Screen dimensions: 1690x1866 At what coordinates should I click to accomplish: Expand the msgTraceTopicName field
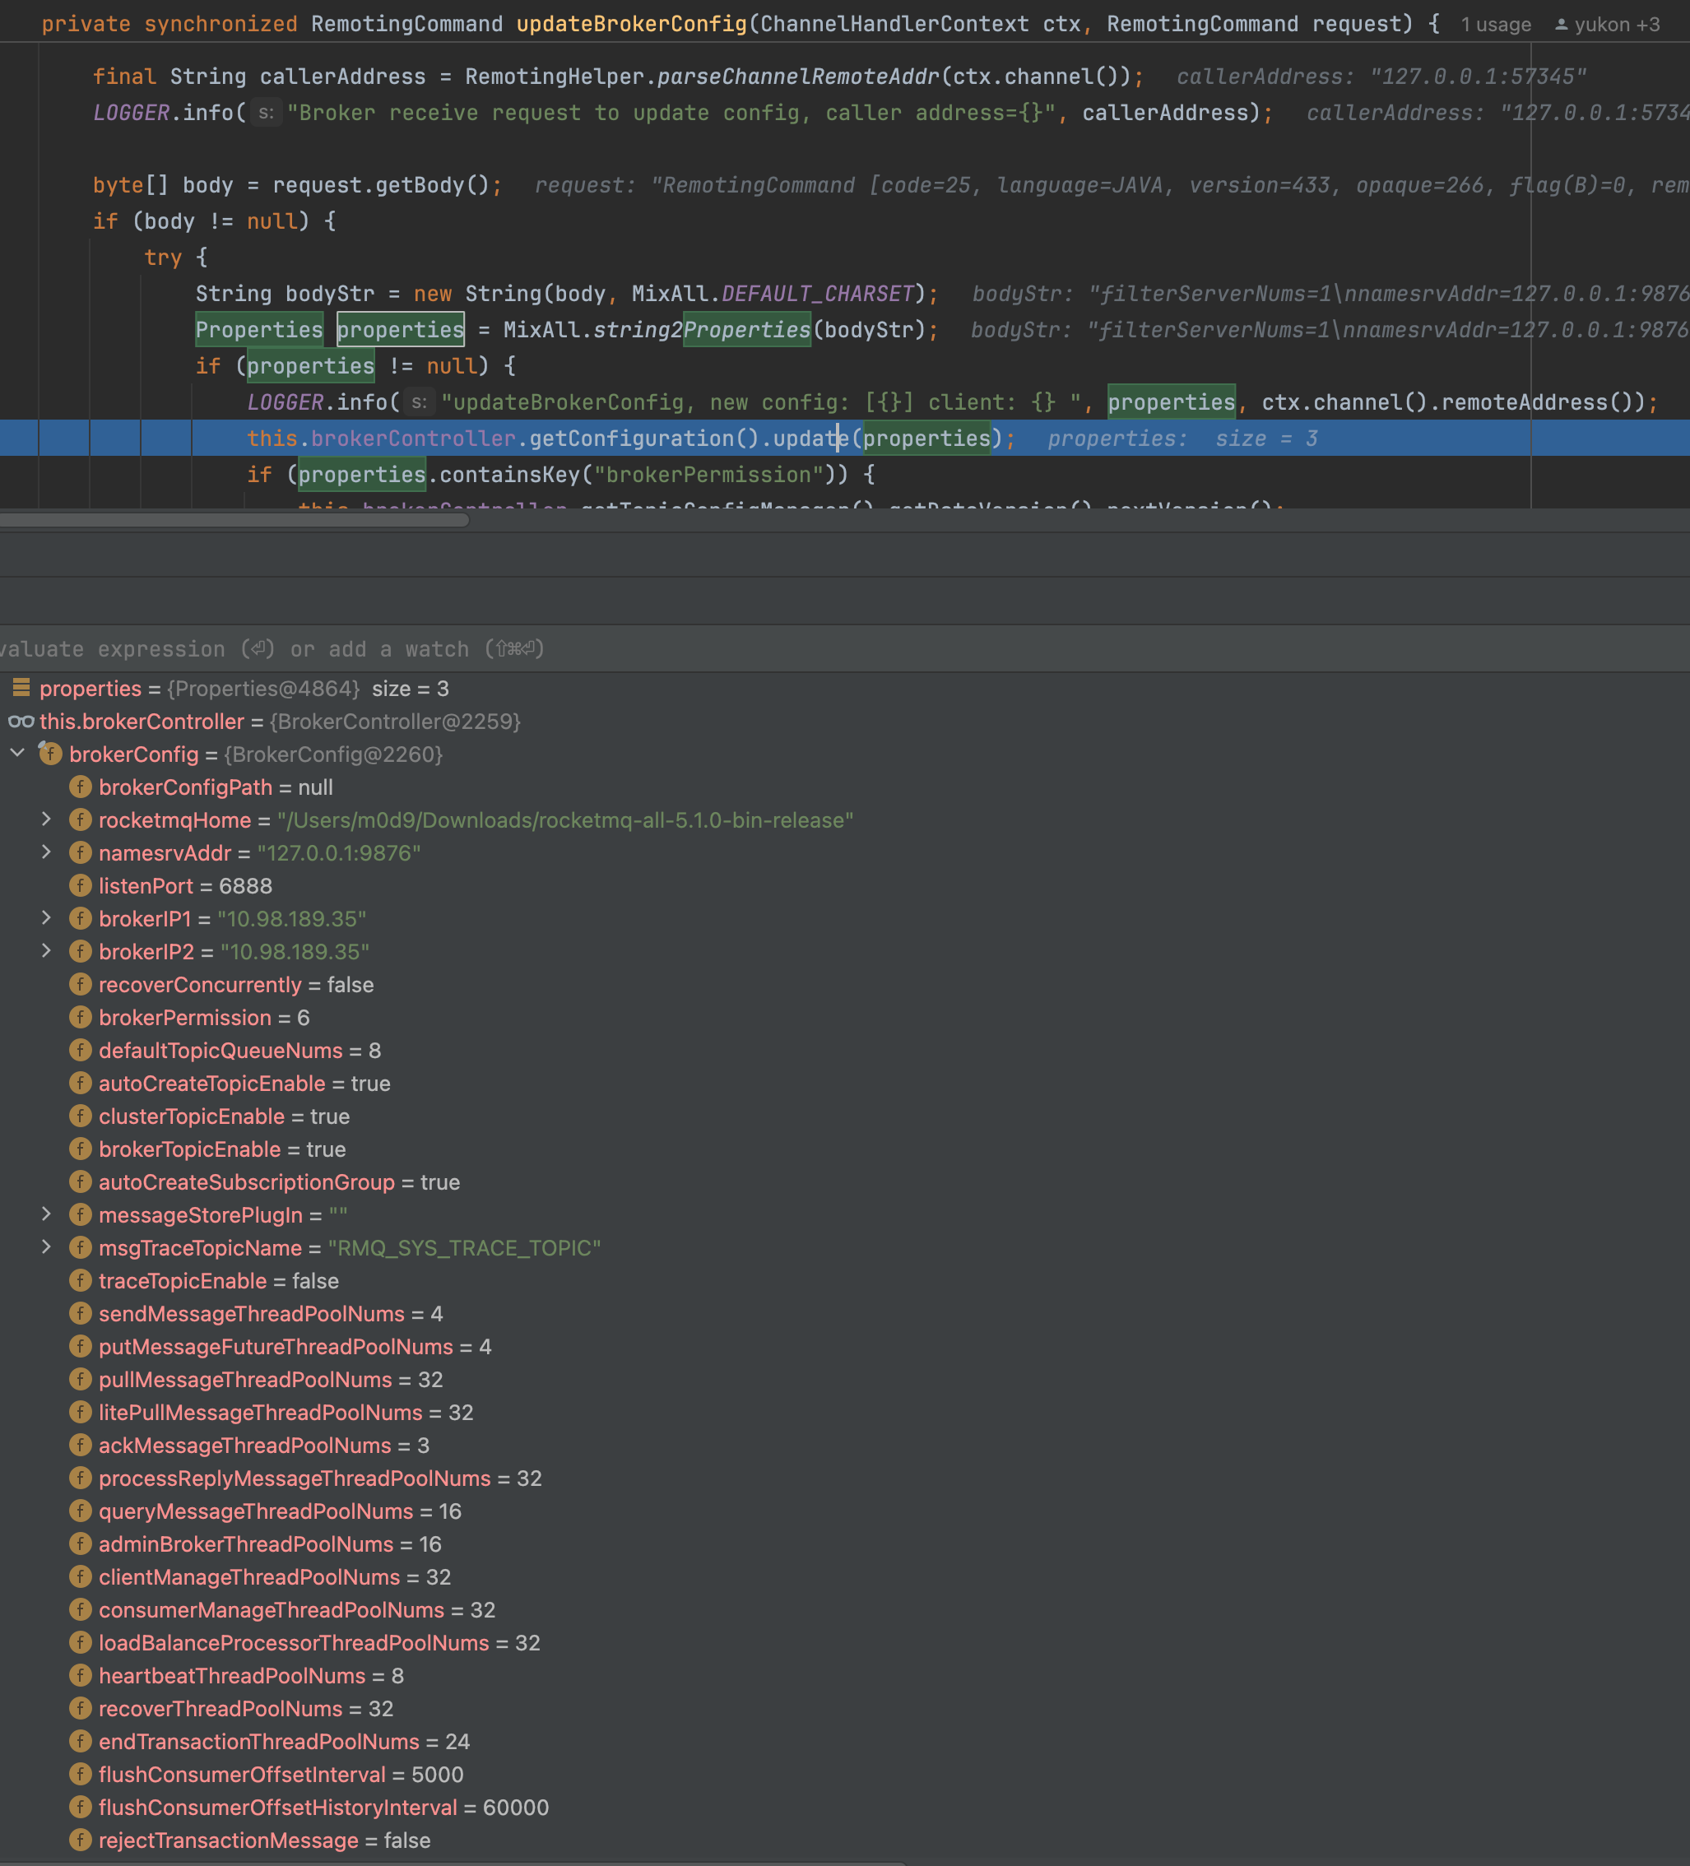[46, 1246]
